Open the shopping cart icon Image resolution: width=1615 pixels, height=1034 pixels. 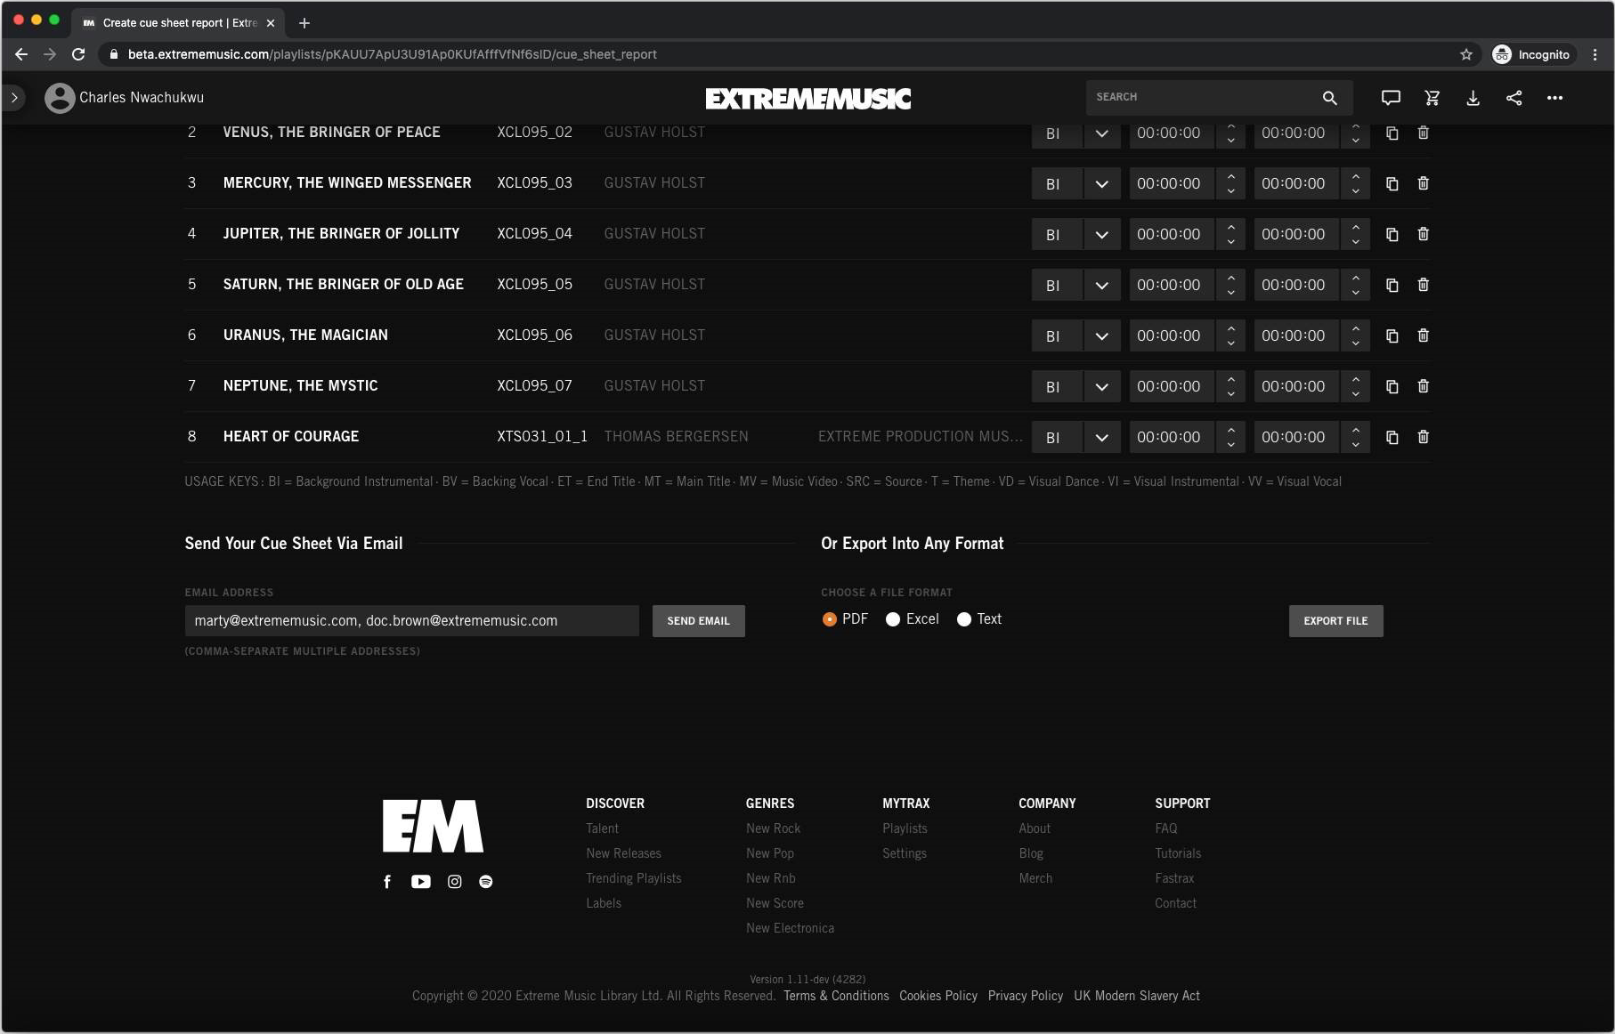(1432, 98)
